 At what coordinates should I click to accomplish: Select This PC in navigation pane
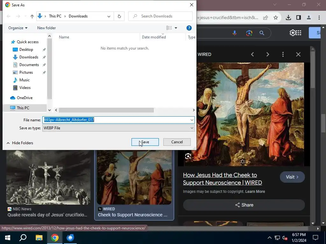[23, 108]
